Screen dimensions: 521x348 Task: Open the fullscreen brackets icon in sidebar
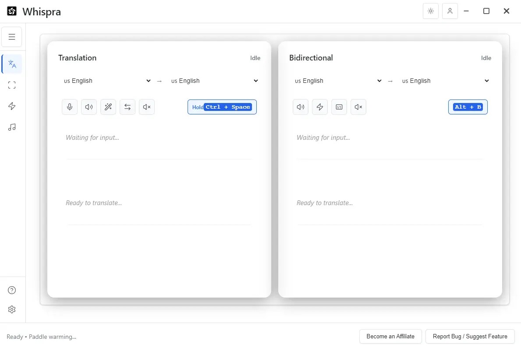(12, 85)
